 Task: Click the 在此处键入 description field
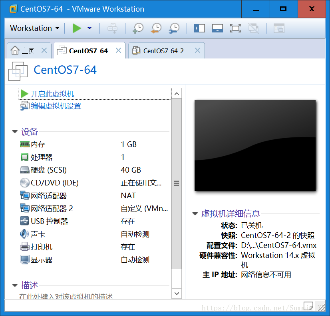tap(66, 296)
